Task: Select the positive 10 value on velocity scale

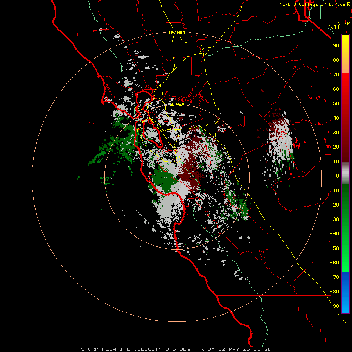Action: tap(336, 162)
